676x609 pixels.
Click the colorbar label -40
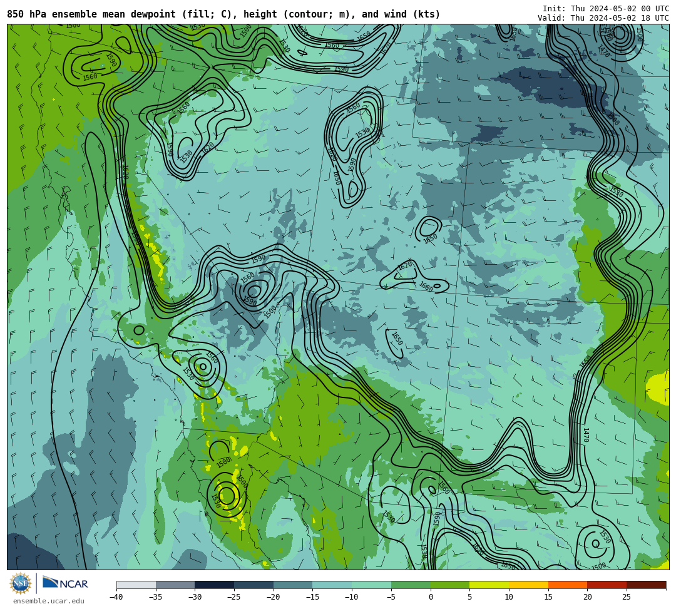[116, 597]
